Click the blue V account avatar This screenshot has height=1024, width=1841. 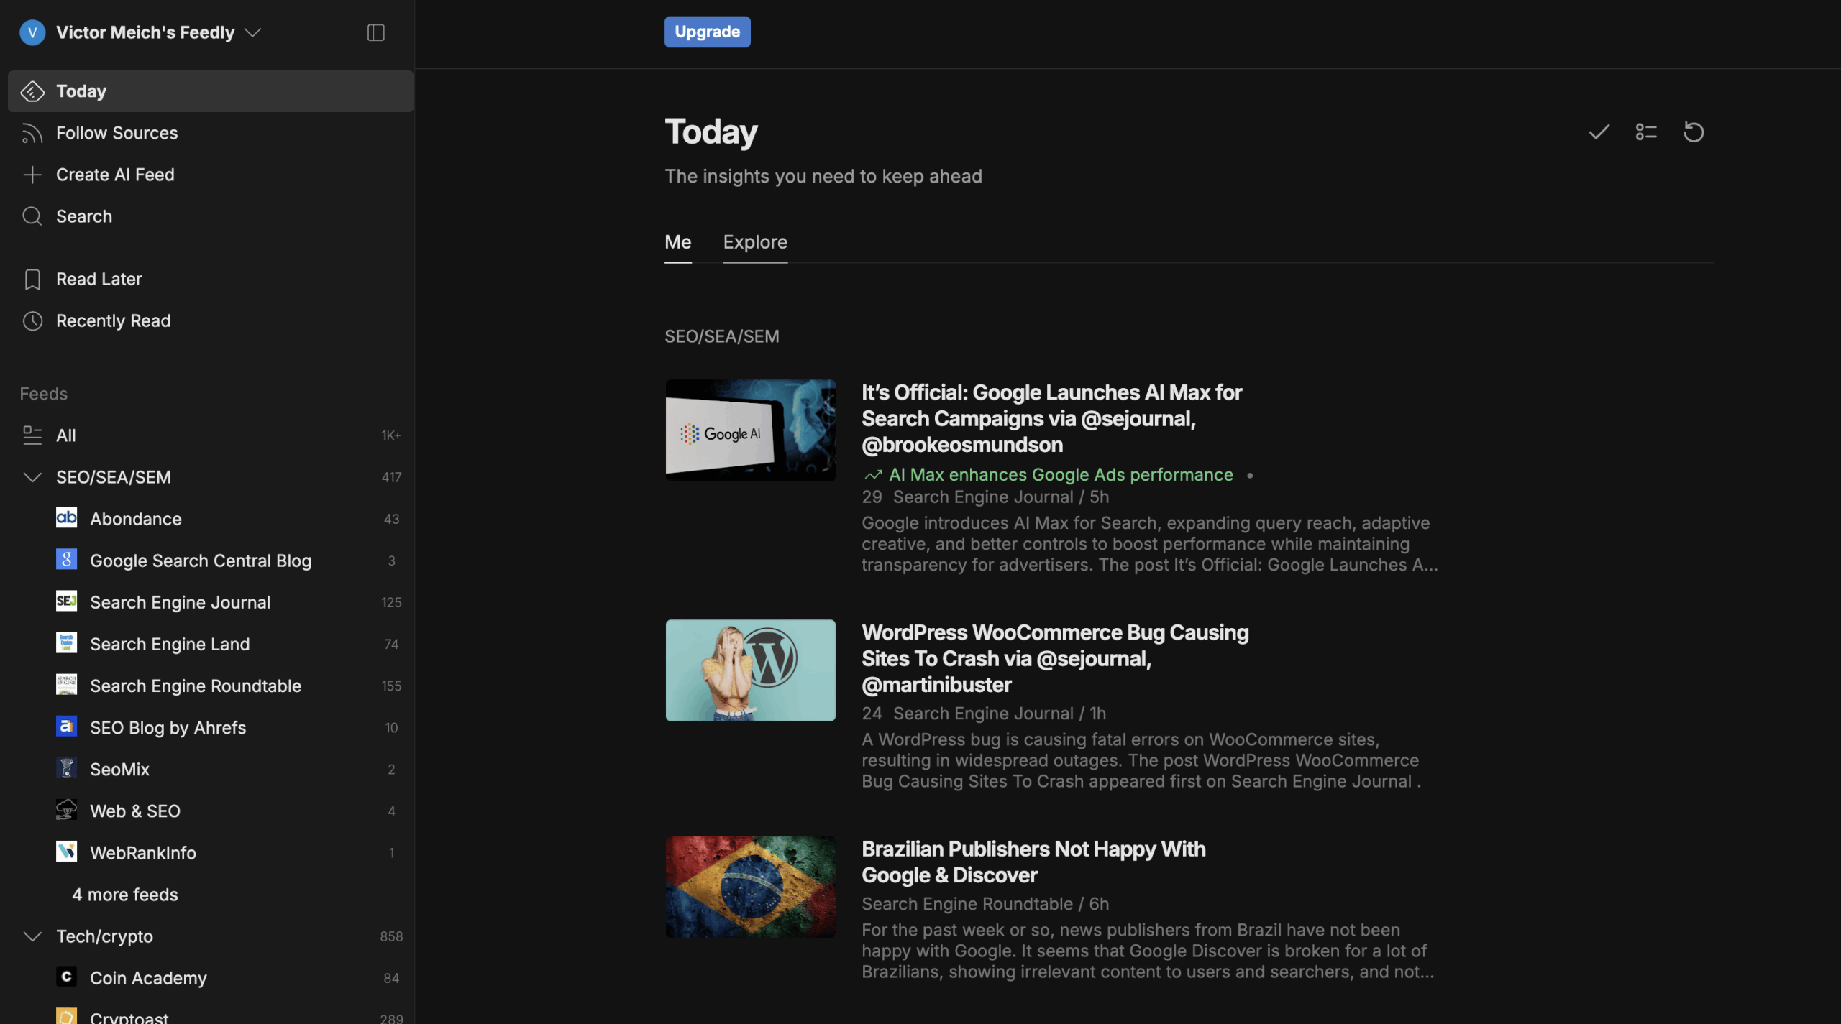point(32,32)
